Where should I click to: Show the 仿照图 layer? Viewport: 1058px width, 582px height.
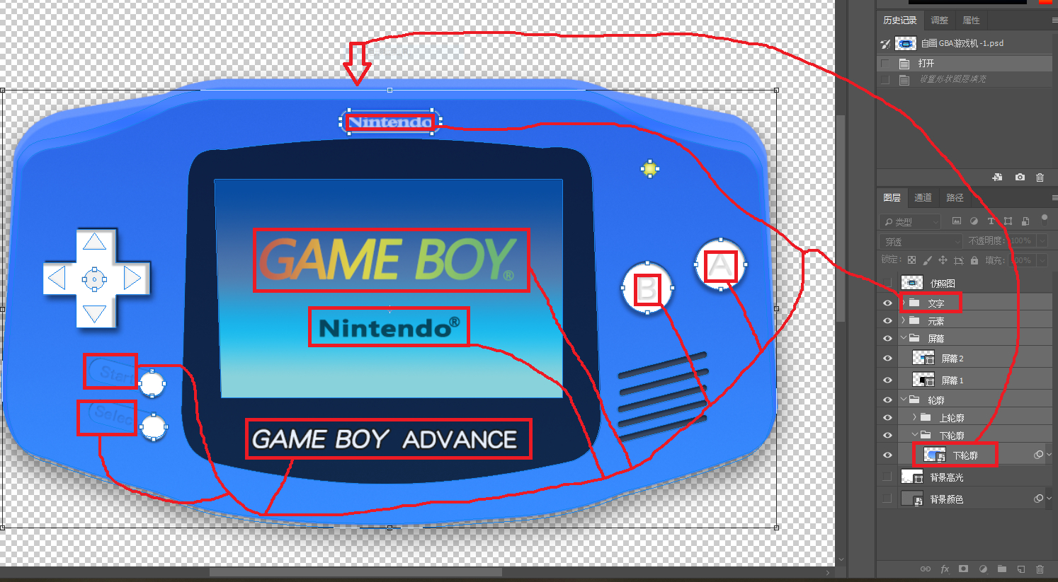(x=887, y=283)
